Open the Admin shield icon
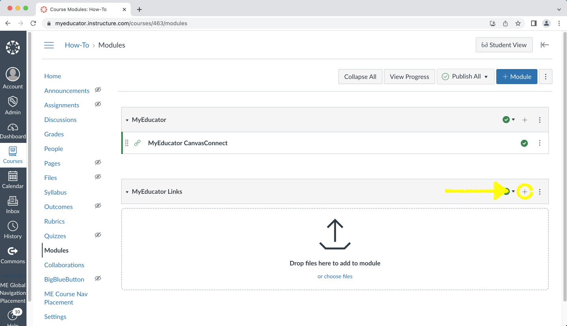This screenshot has width=567, height=326. pyautogui.click(x=13, y=105)
